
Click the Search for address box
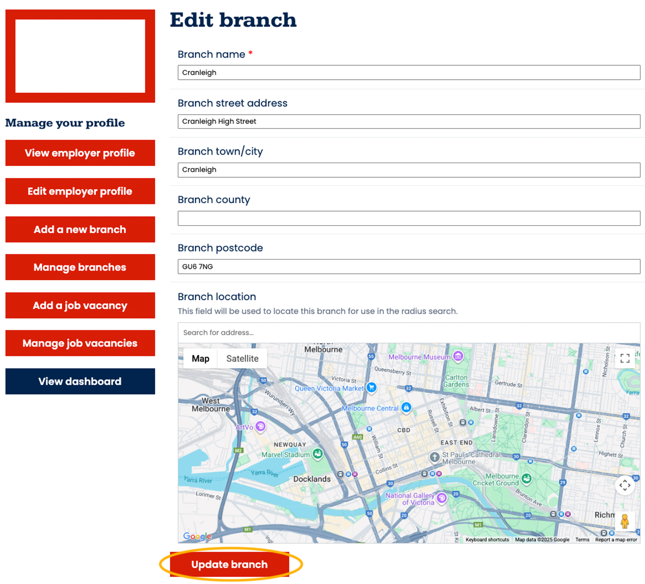(409, 332)
